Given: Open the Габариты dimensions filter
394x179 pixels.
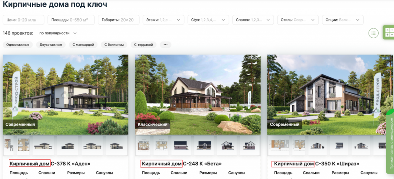Looking at the screenshot, I should coord(119,20).
